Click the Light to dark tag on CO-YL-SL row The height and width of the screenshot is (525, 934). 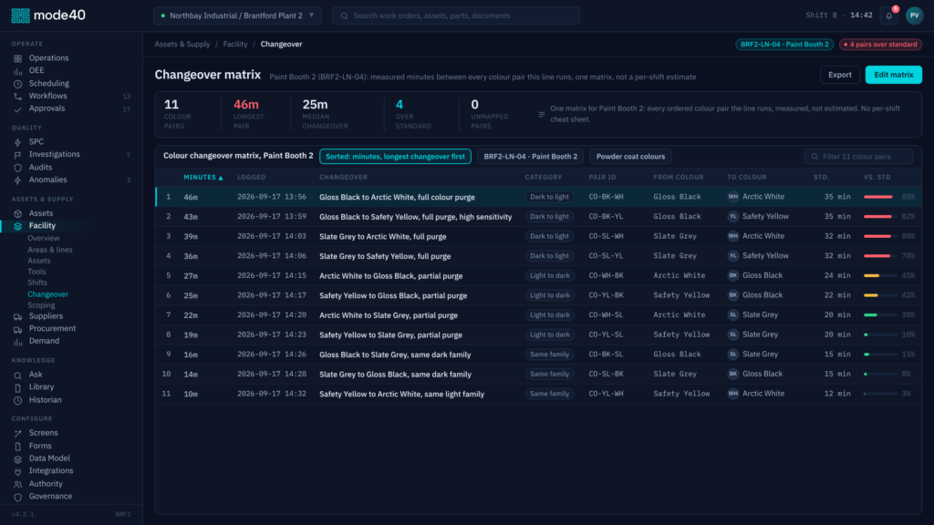[x=549, y=335]
